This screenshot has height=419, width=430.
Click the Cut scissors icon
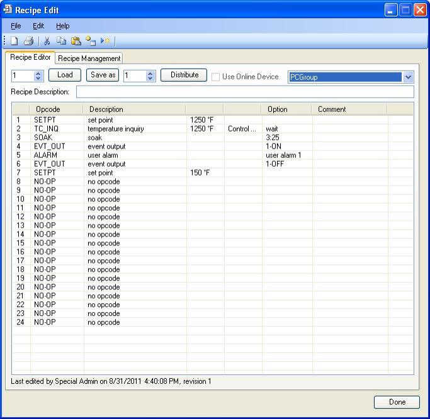tap(47, 41)
